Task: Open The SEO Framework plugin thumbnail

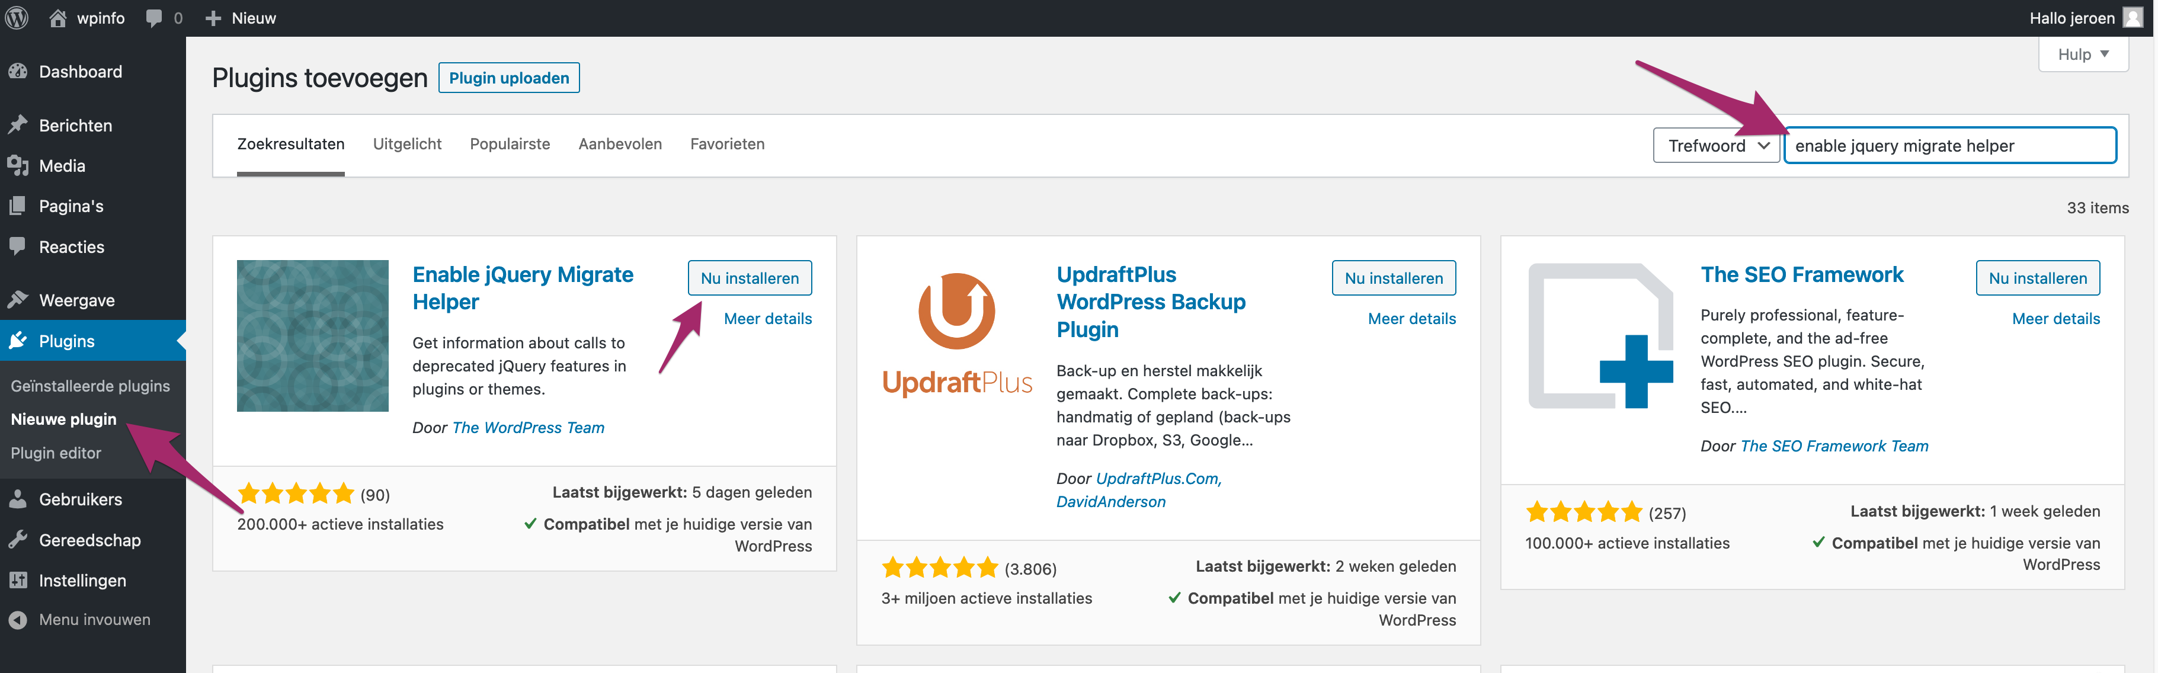Action: pyautogui.click(x=1601, y=336)
